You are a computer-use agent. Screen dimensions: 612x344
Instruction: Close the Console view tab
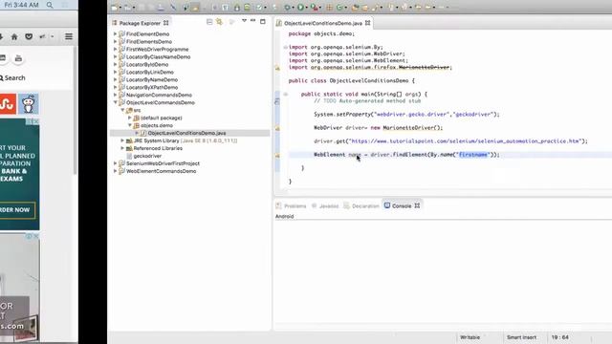(x=417, y=205)
